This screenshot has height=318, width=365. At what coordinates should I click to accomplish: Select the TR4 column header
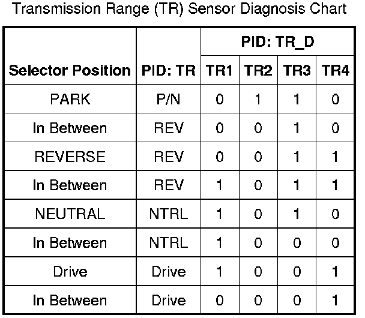coord(335,70)
